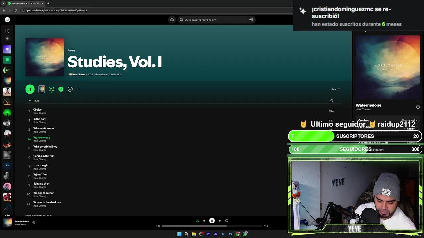Open more options for the album
This screenshot has height=238, width=424.
tap(79, 89)
